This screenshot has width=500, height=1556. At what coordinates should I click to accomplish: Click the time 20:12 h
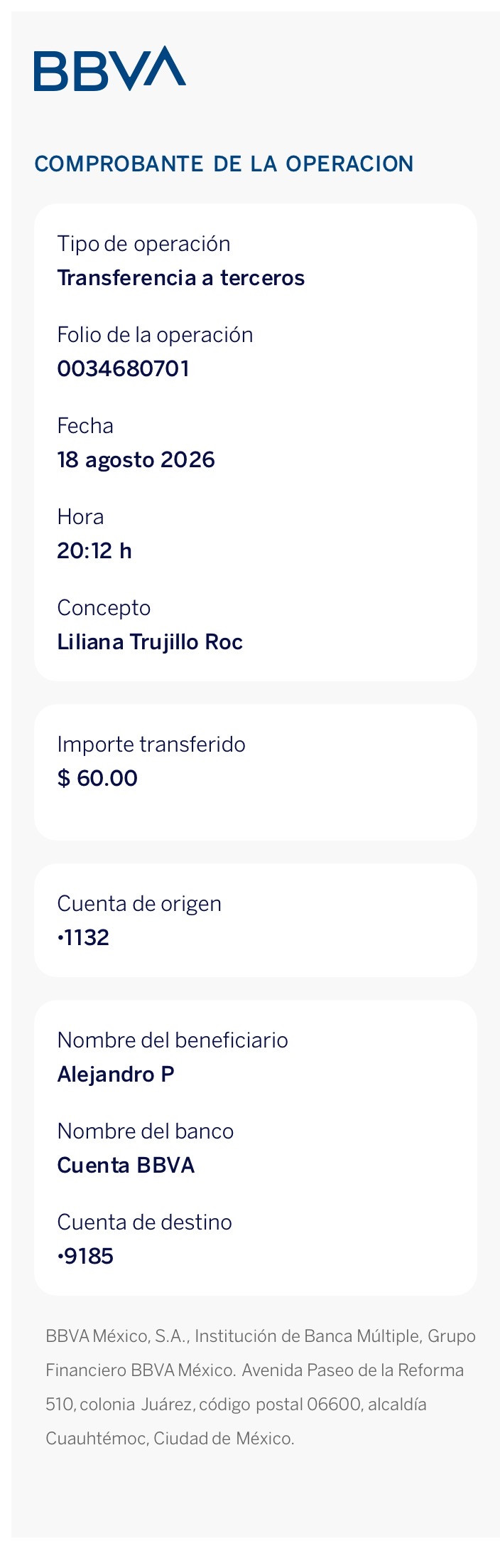point(94,550)
